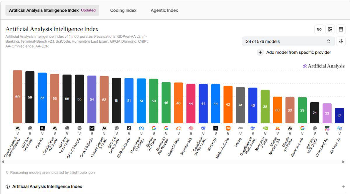This screenshot has height=194, width=350.
Task: Click the Meta logo under Muse Spark
Action: [x=141, y=128]
